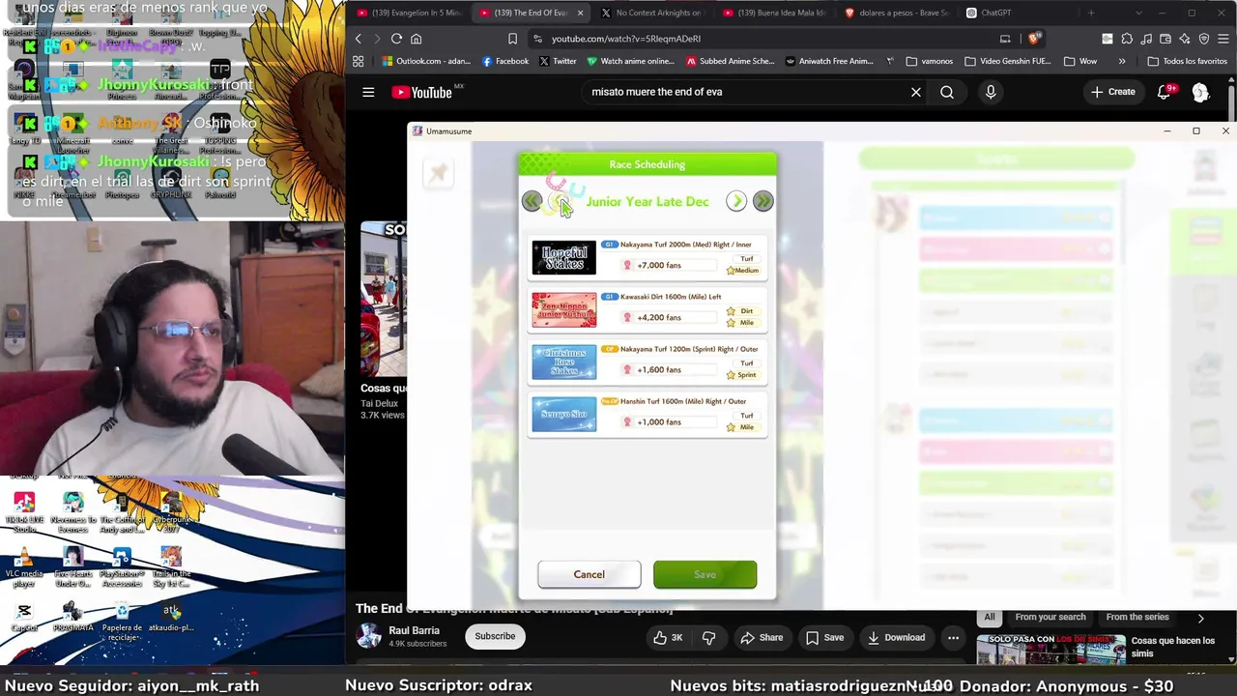This screenshot has width=1237, height=696.
Task: Share the video
Action: point(762,637)
